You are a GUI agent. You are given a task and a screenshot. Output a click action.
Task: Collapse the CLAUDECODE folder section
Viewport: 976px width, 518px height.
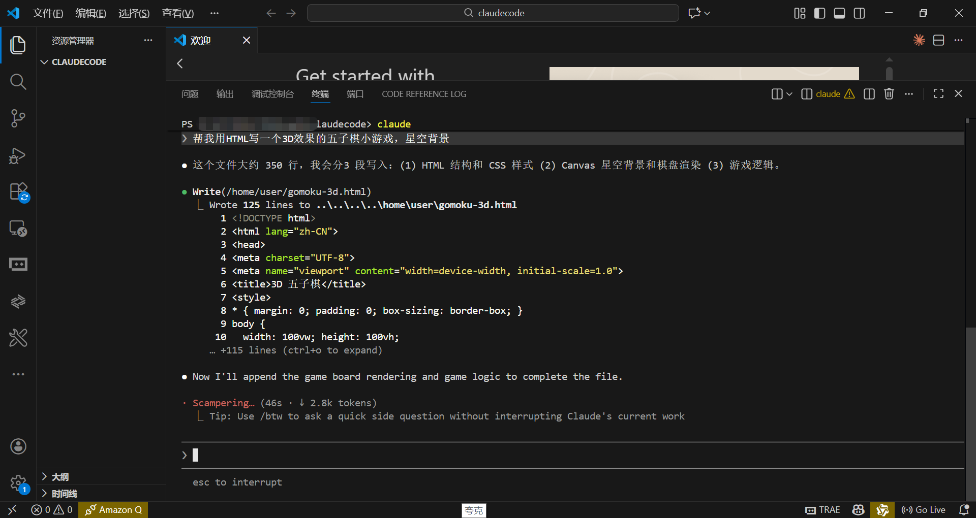pos(101,62)
